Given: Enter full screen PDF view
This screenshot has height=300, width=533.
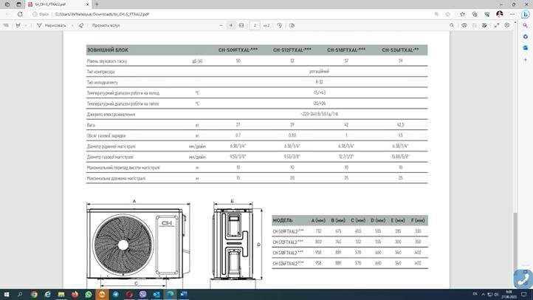Looking at the screenshot, I should point(497,25).
